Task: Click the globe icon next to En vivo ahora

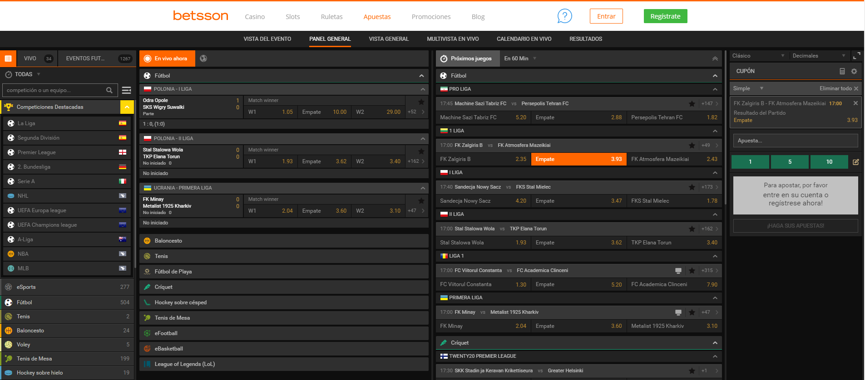Action: 203,58
